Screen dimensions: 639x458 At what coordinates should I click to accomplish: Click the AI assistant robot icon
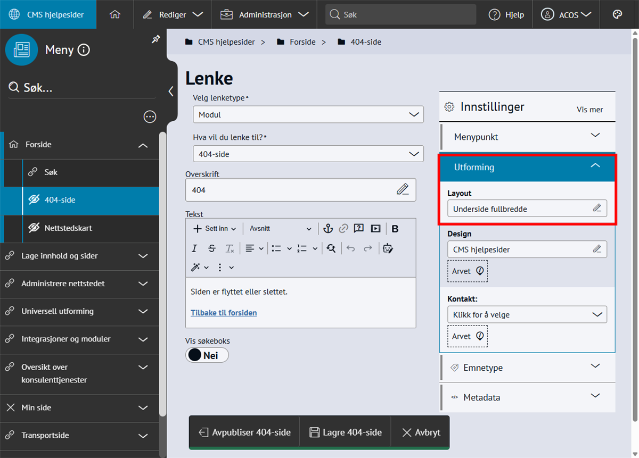click(388, 248)
